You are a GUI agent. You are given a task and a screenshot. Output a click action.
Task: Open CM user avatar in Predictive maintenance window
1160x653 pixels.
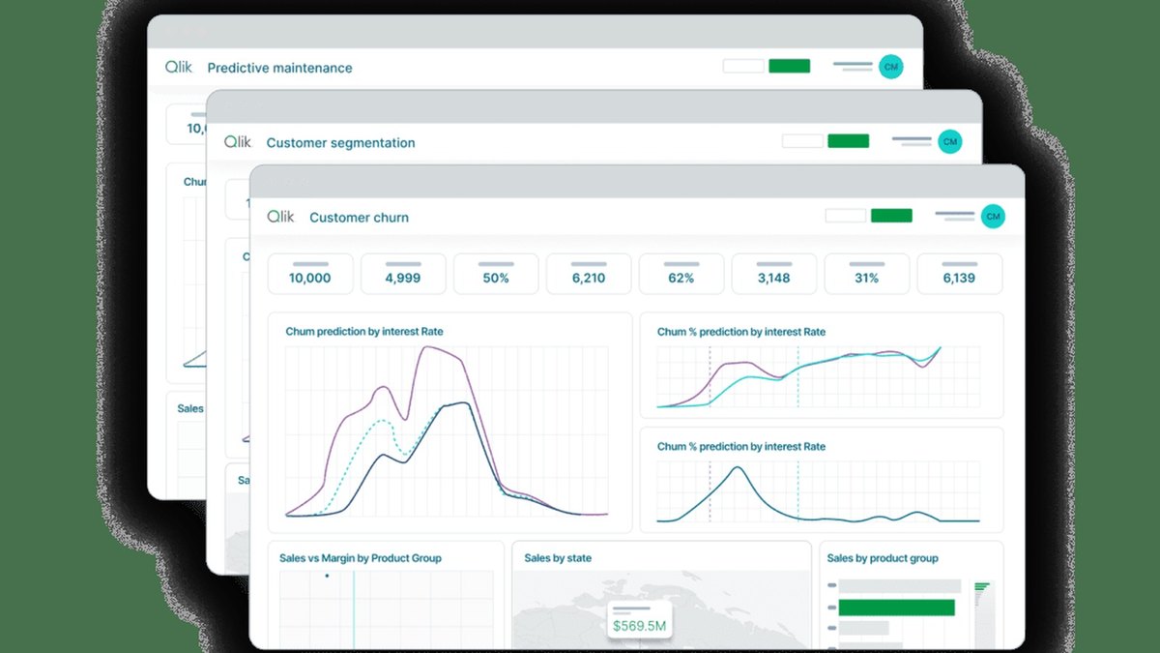(891, 67)
